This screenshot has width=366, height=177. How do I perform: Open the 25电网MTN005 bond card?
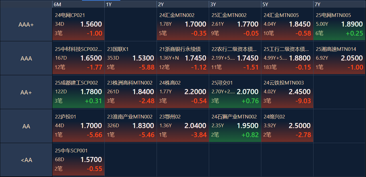pos(339,25)
